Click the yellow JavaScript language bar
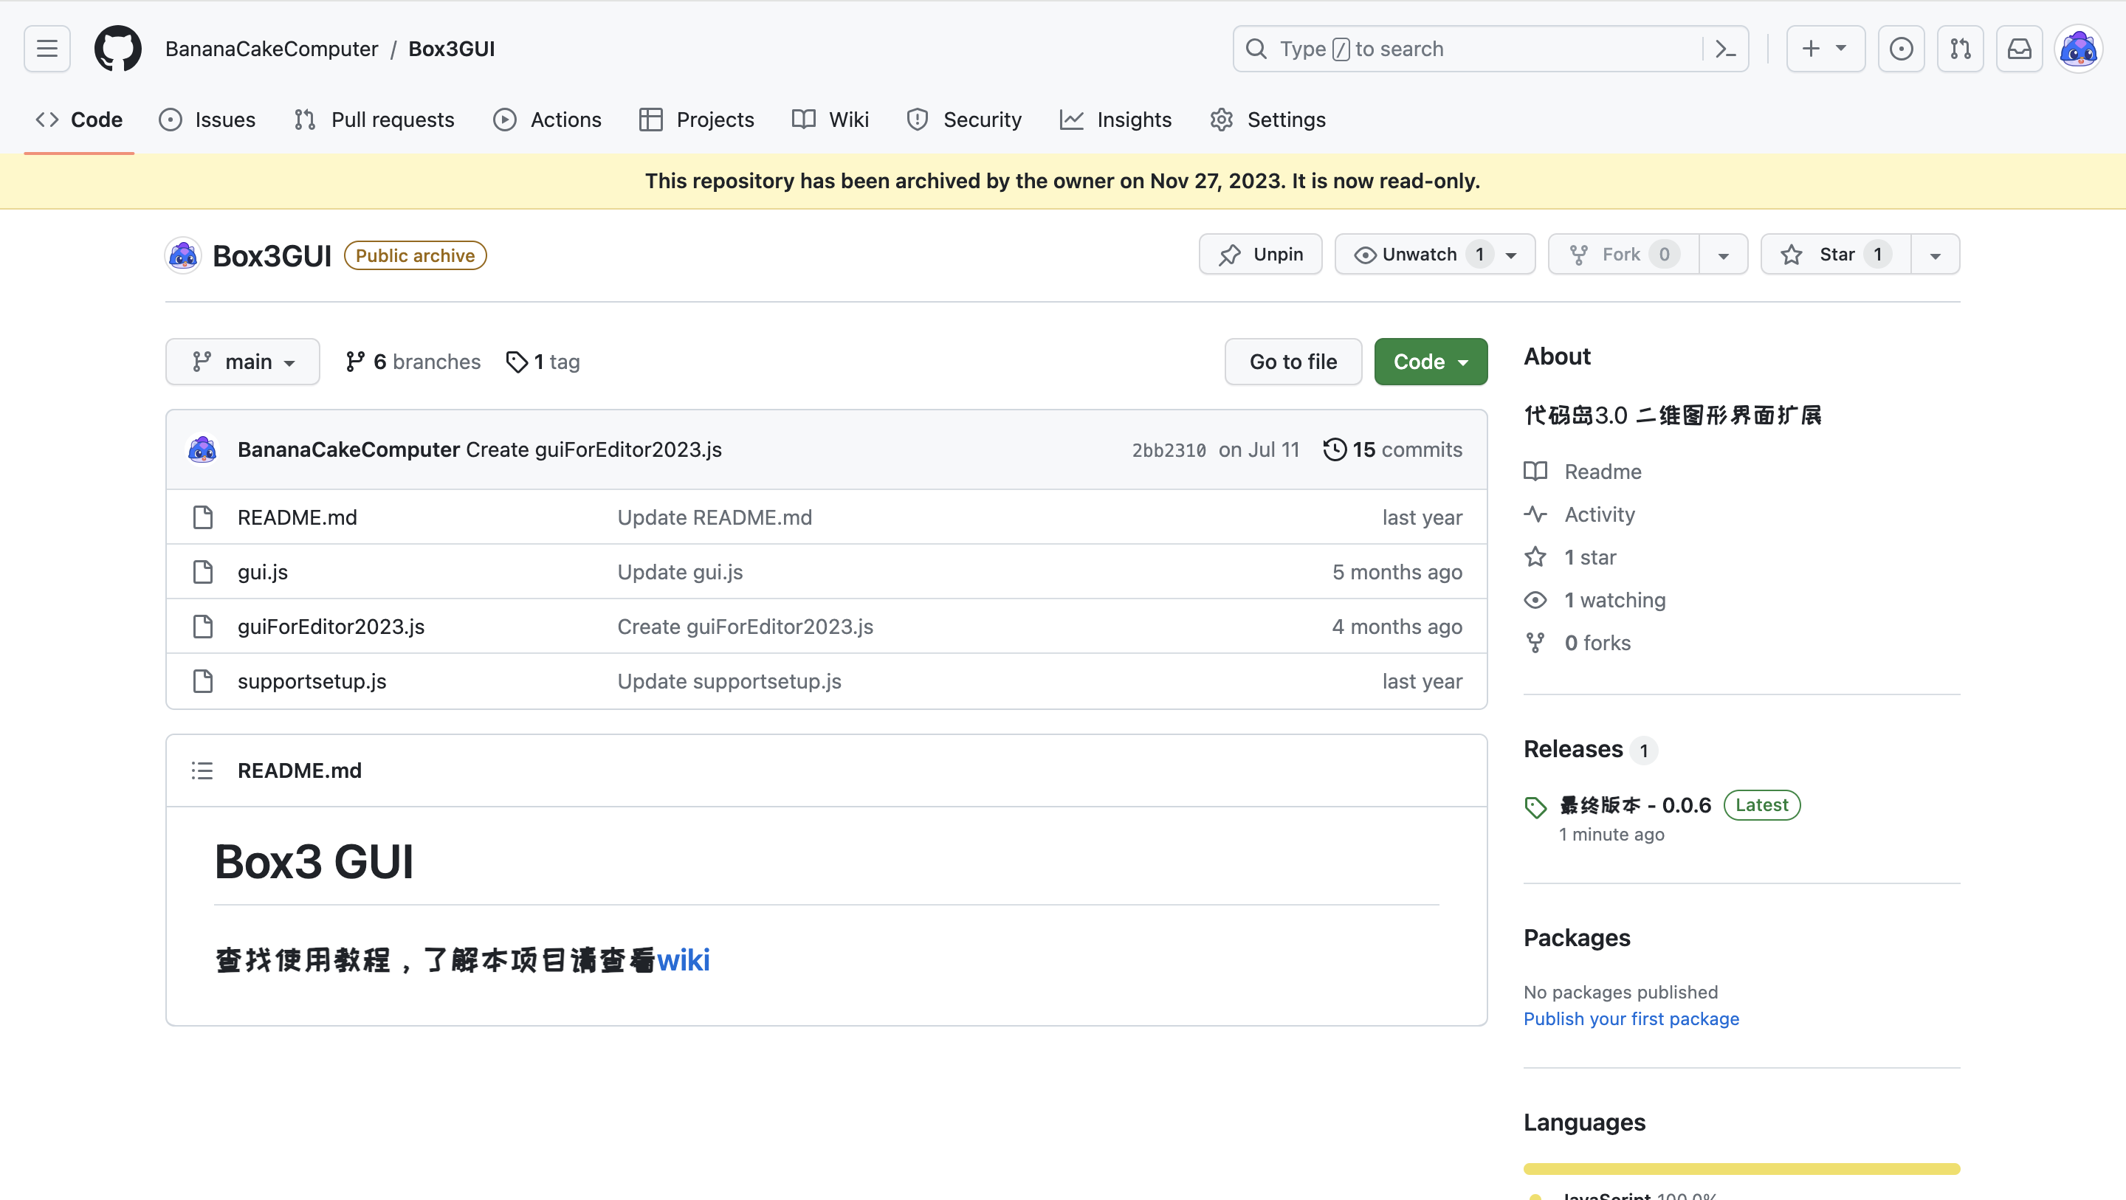 [1741, 1169]
